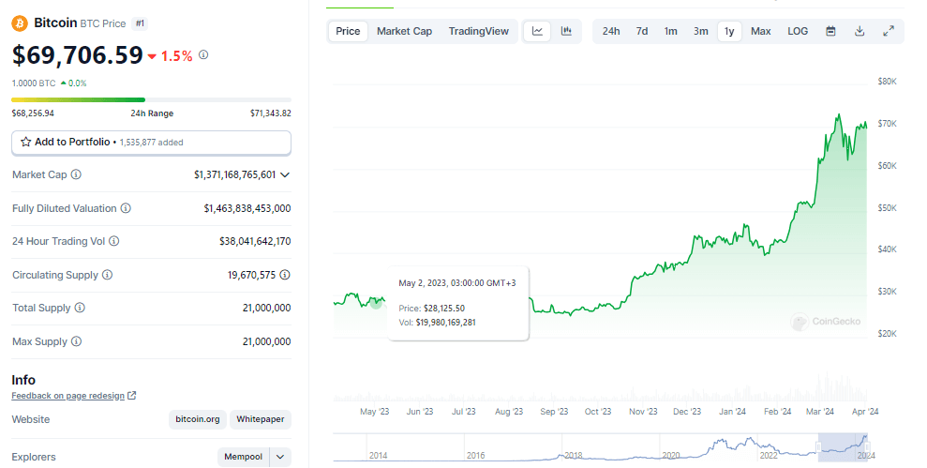Switch to the Market Cap chart tab
Screen dimensions: 927x468
pos(404,31)
